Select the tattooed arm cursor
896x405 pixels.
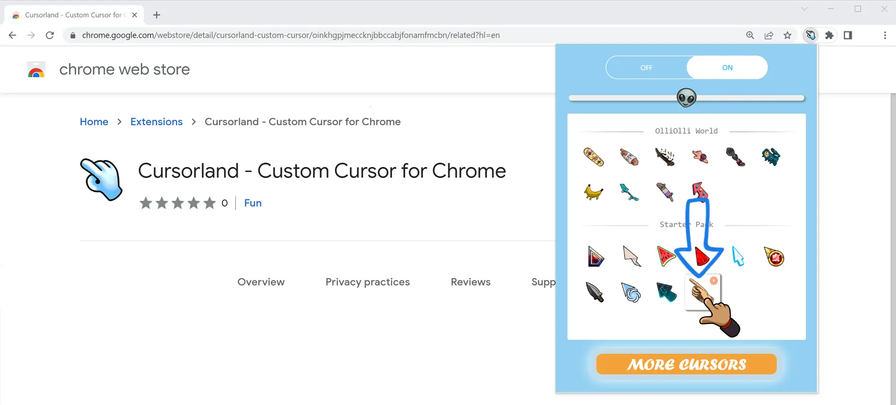(x=629, y=157)
